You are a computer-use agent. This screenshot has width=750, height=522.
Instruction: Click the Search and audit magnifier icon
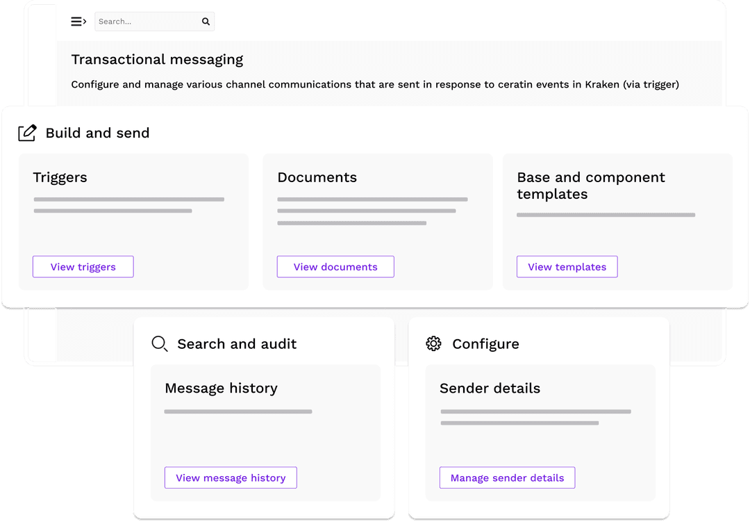[160, 343]
